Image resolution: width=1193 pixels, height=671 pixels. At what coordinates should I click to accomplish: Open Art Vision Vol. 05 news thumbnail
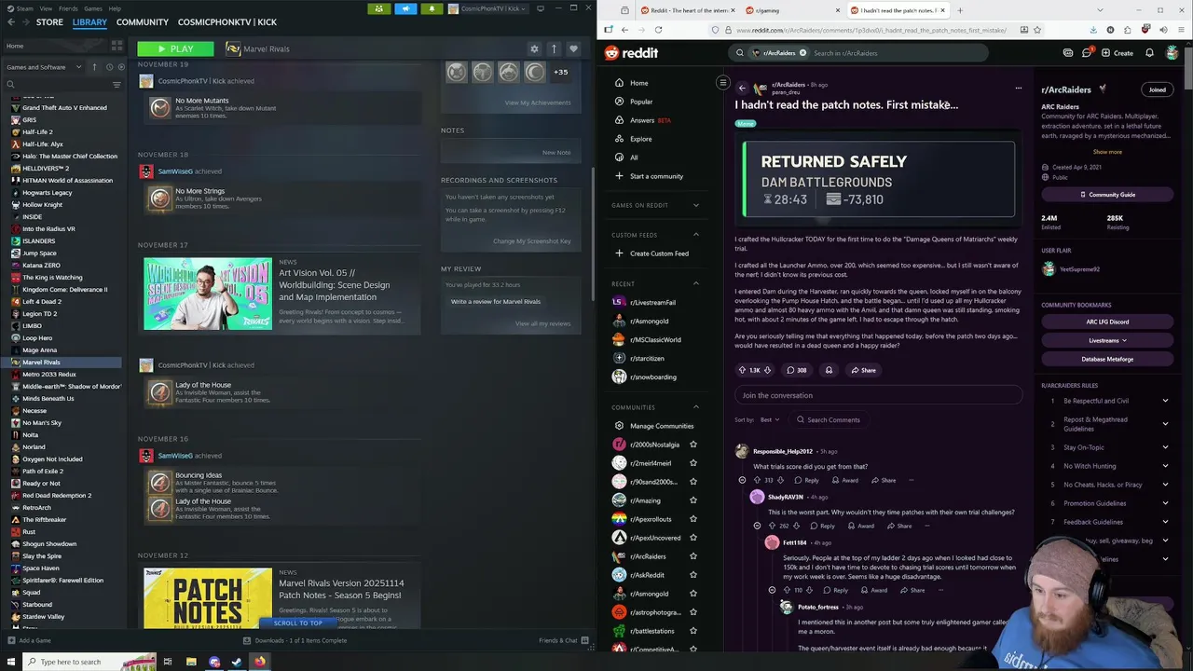(x=208, y=294)
